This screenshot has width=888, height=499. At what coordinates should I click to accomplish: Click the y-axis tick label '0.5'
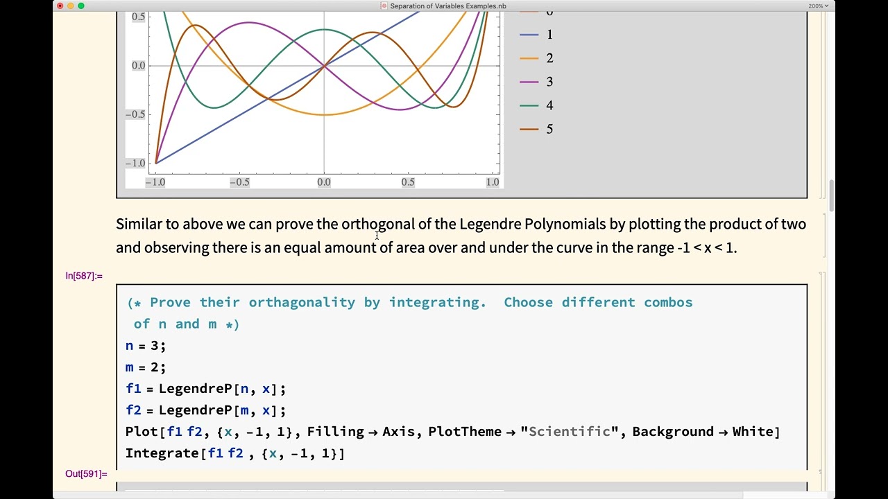[139, 17]
